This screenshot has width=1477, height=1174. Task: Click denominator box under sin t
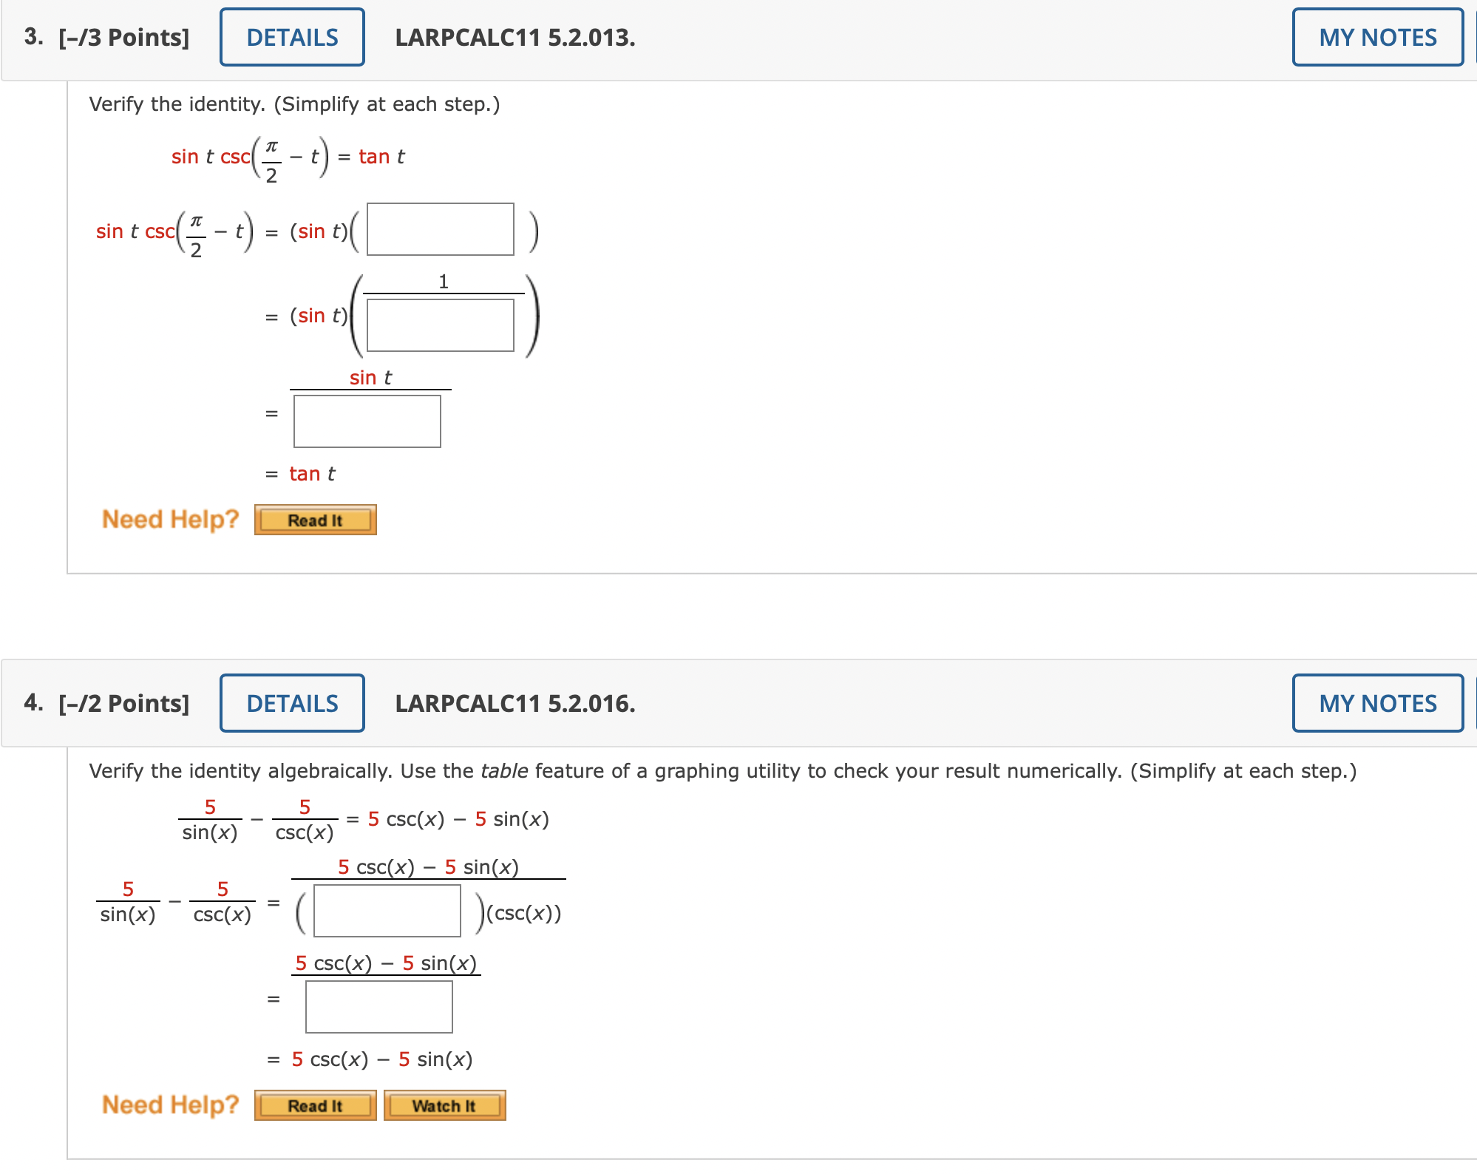[x=367, y=421]
